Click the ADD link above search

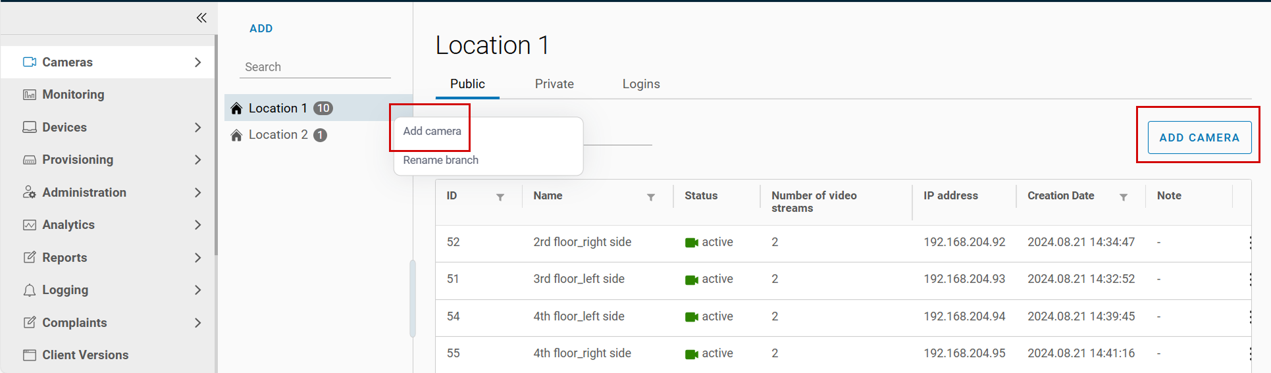[261, 28]
